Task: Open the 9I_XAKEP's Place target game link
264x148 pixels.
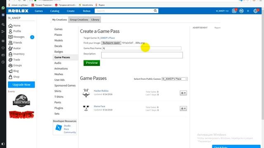Action: 106,38
